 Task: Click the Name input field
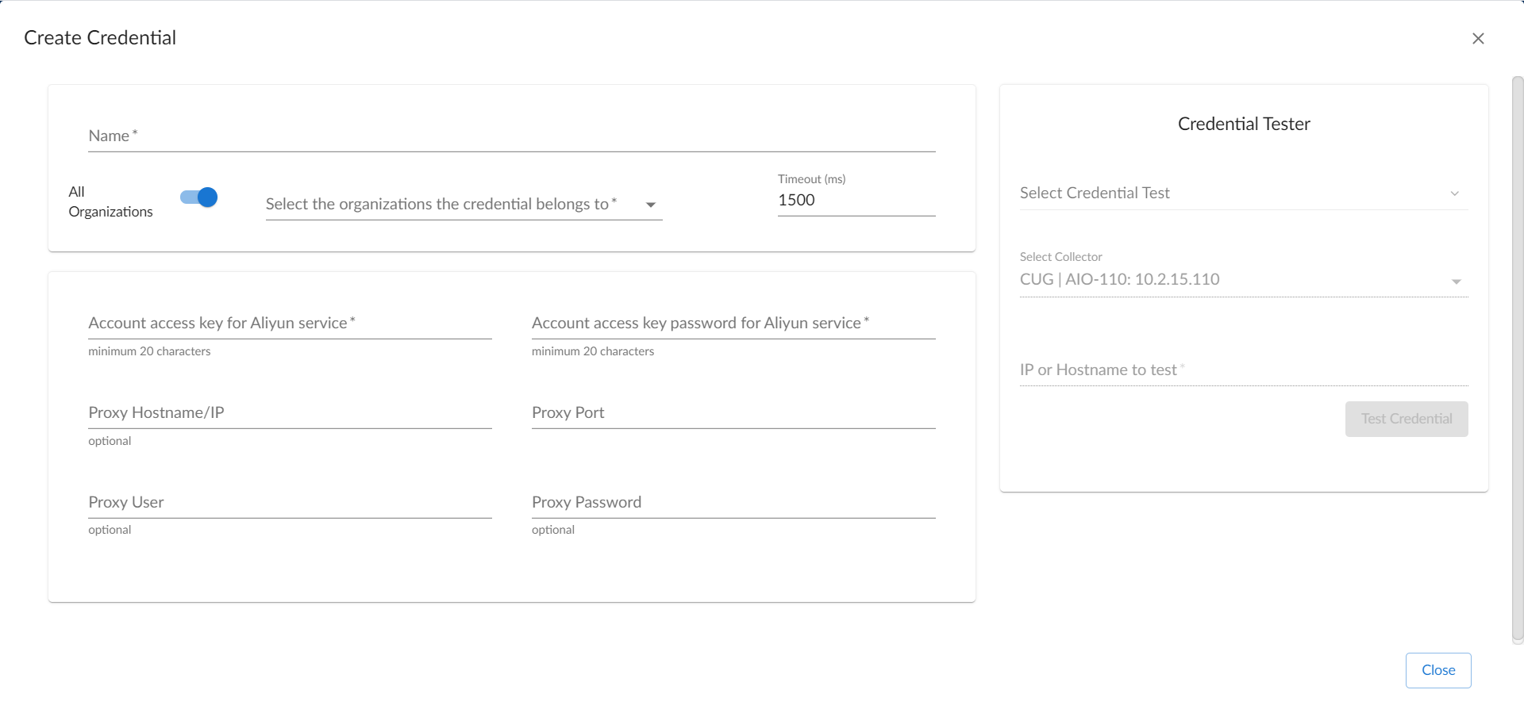pos(511,136)
